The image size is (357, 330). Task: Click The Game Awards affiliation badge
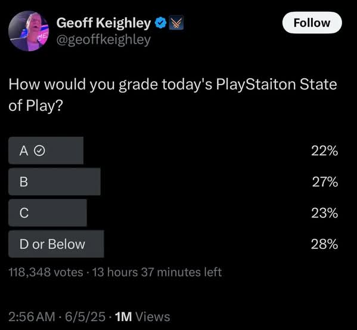176,23
